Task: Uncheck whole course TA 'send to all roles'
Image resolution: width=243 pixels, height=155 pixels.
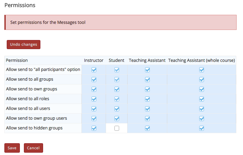Action: [x=202, y=99]
